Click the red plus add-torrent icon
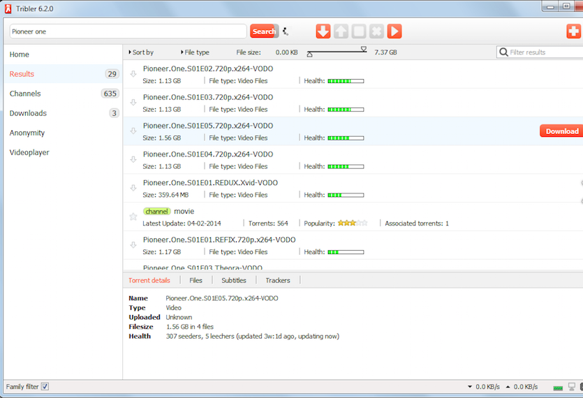 [574, 31]
